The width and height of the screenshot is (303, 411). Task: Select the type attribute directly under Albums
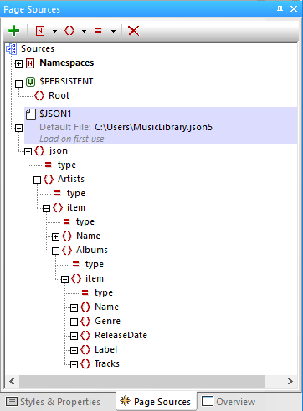coord(95,264)
